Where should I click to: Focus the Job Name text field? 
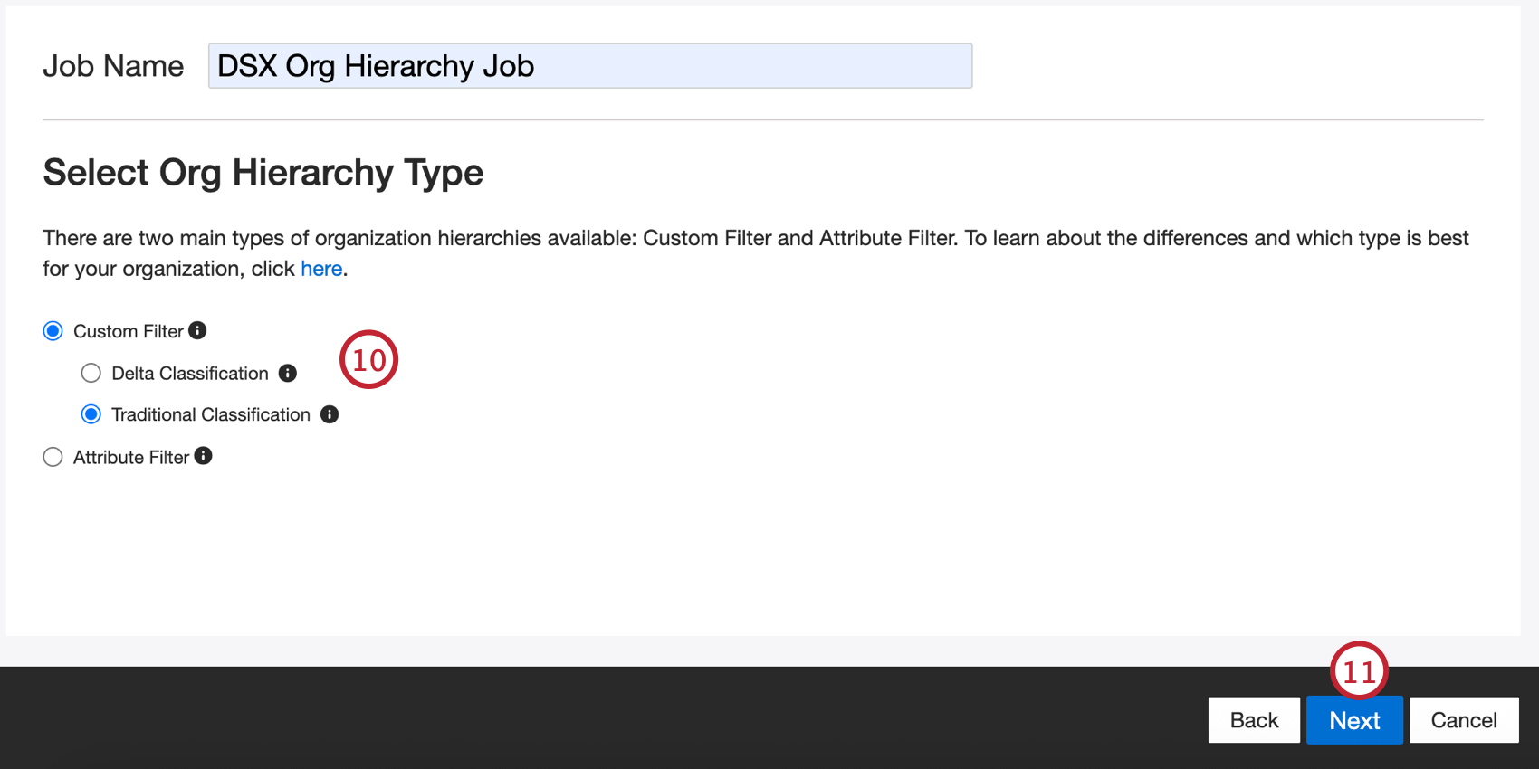click(590, 66)
